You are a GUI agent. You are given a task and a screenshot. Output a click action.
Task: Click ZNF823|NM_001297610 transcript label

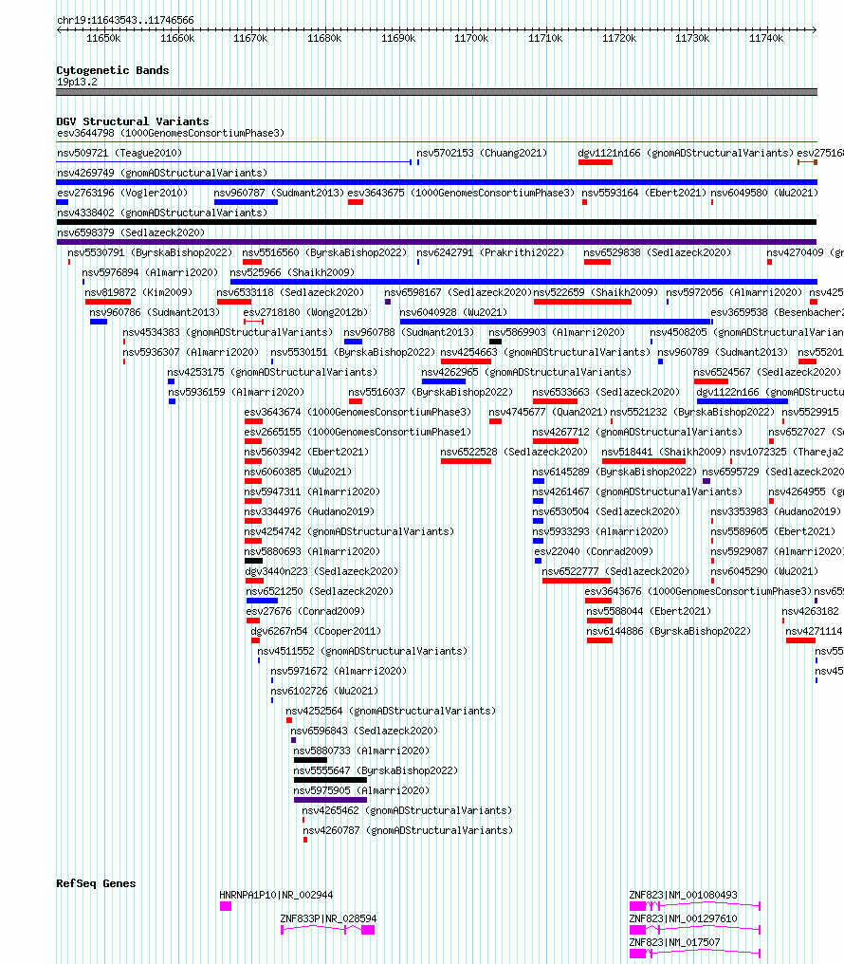pyautogui.click(x=683, y=918)
